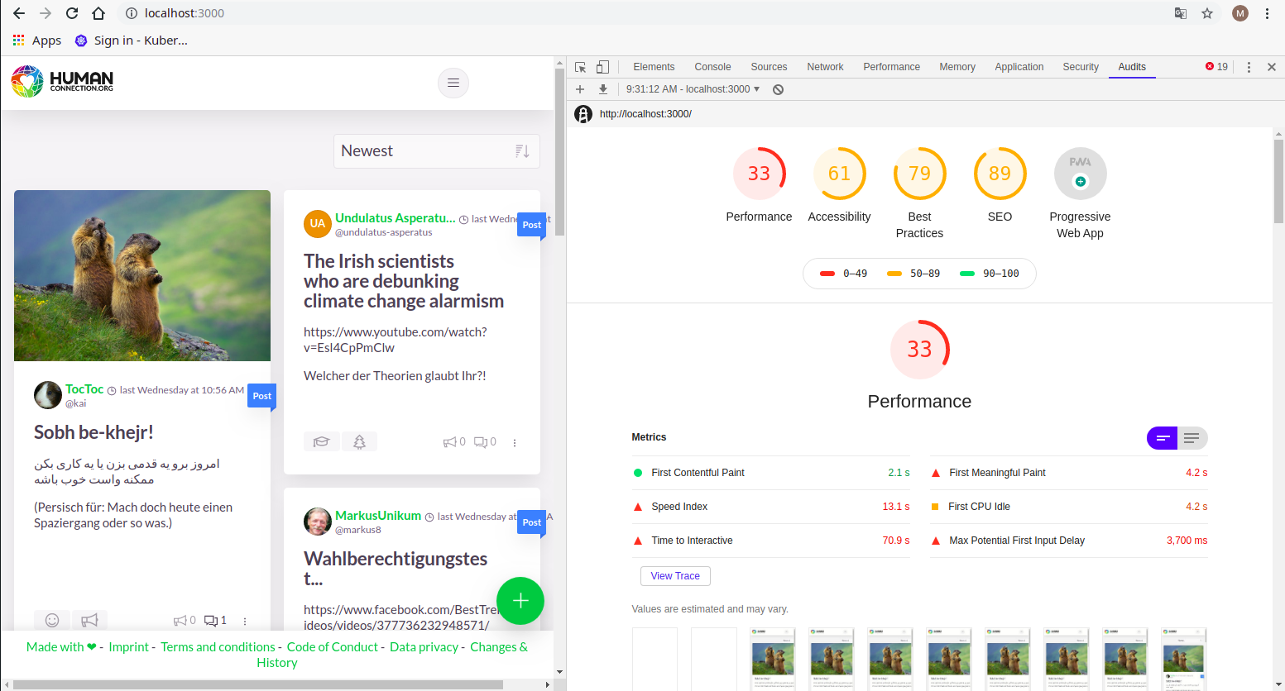Viewport: 1285px width, 691px height.
Task: Click megaphone category on Sobh be-khejr post
Action: 90,620
